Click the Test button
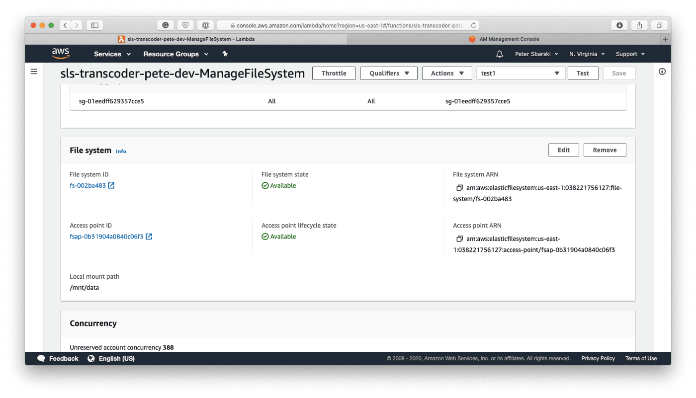696x398 pixels. (x=583, y=73)
